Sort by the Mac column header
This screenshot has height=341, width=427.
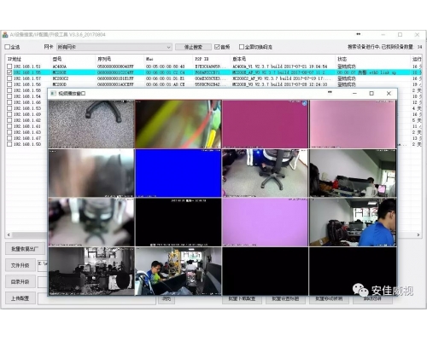pos(168,59)
